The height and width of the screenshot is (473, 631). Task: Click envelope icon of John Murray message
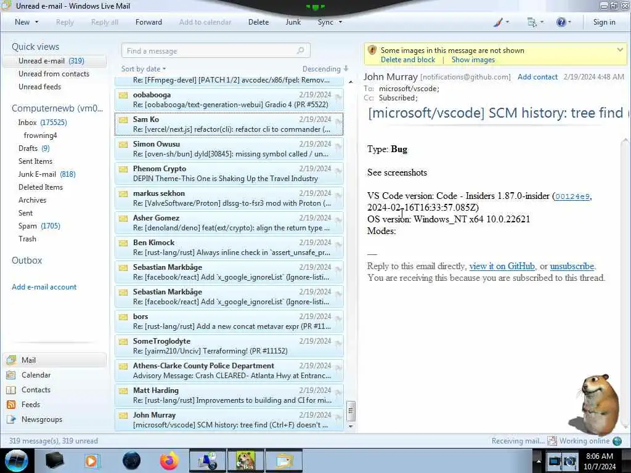coord(123,416)
